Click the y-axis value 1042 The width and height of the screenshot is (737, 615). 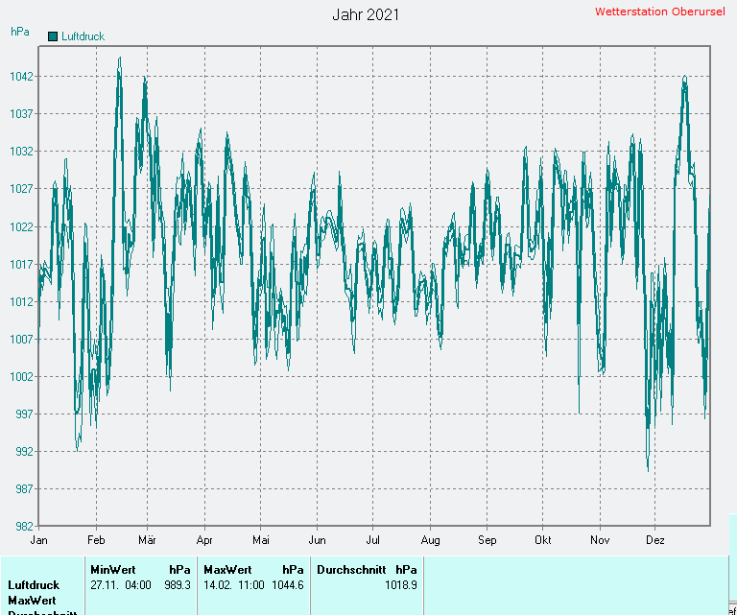(x=22, y=76)
